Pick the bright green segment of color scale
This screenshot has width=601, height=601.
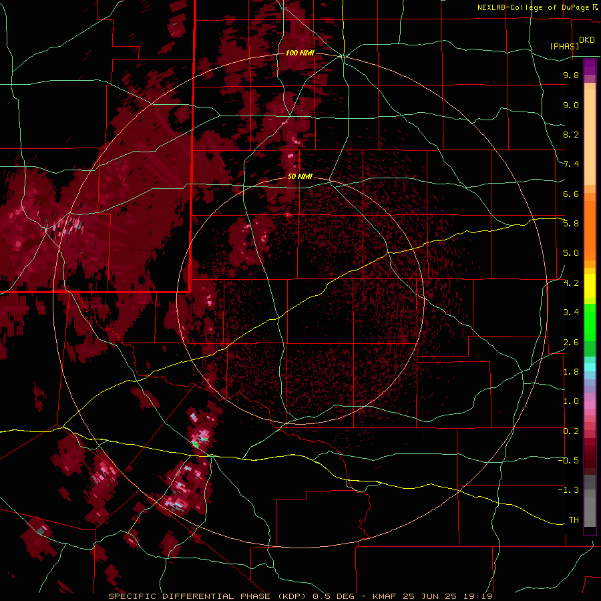click(590, 323)
